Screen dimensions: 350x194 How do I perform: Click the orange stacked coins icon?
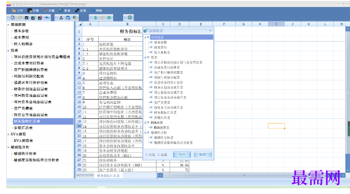pyautogui.click(x=102, y=18)
